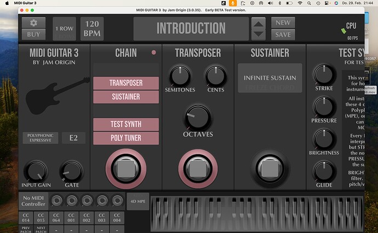Click the pink dot beside CHAIN
This screenshot has height=233, width=378.
[153, 53]
